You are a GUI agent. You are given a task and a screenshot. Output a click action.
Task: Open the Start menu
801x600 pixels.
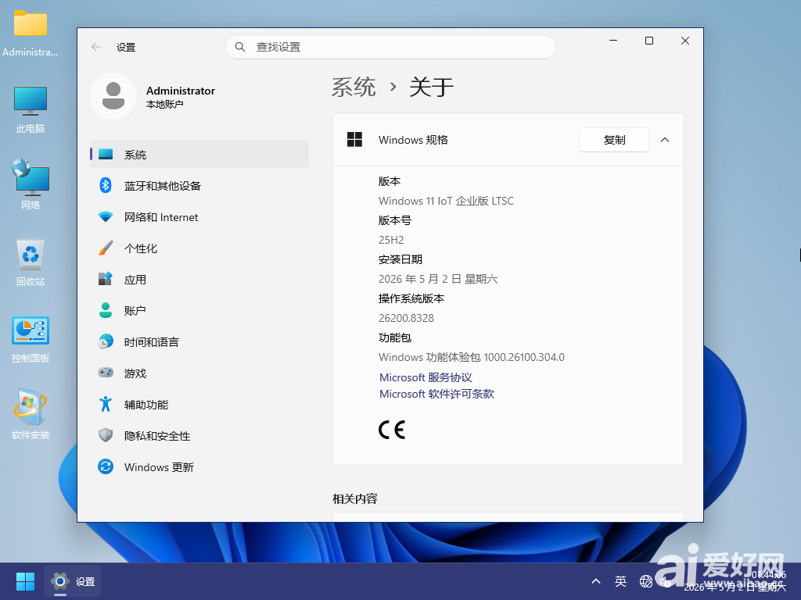click(x=25, y=581)
